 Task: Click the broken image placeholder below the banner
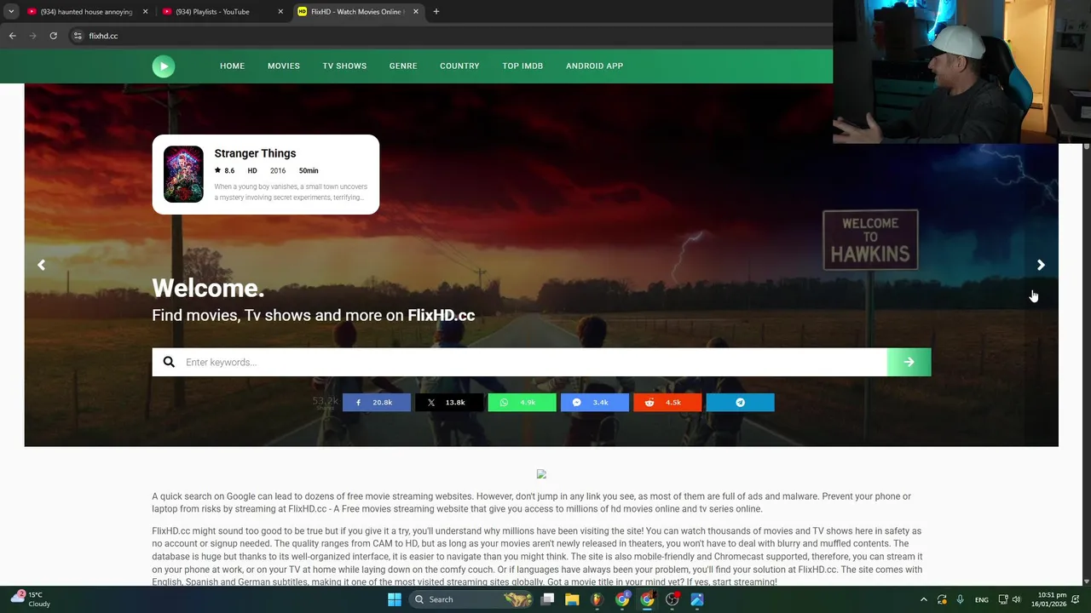click(541, 474)
